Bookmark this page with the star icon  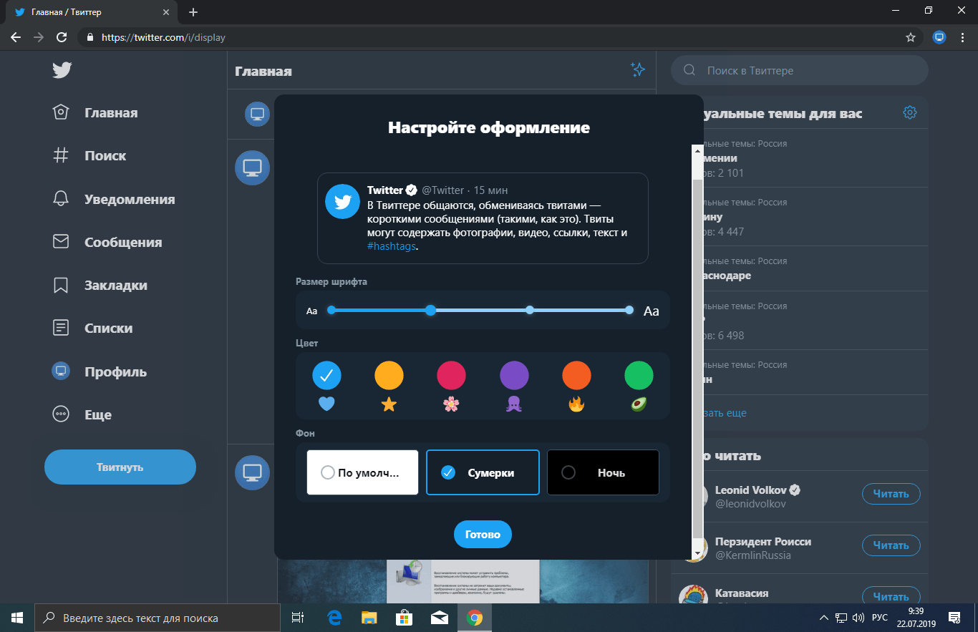[x=910, y=37]
